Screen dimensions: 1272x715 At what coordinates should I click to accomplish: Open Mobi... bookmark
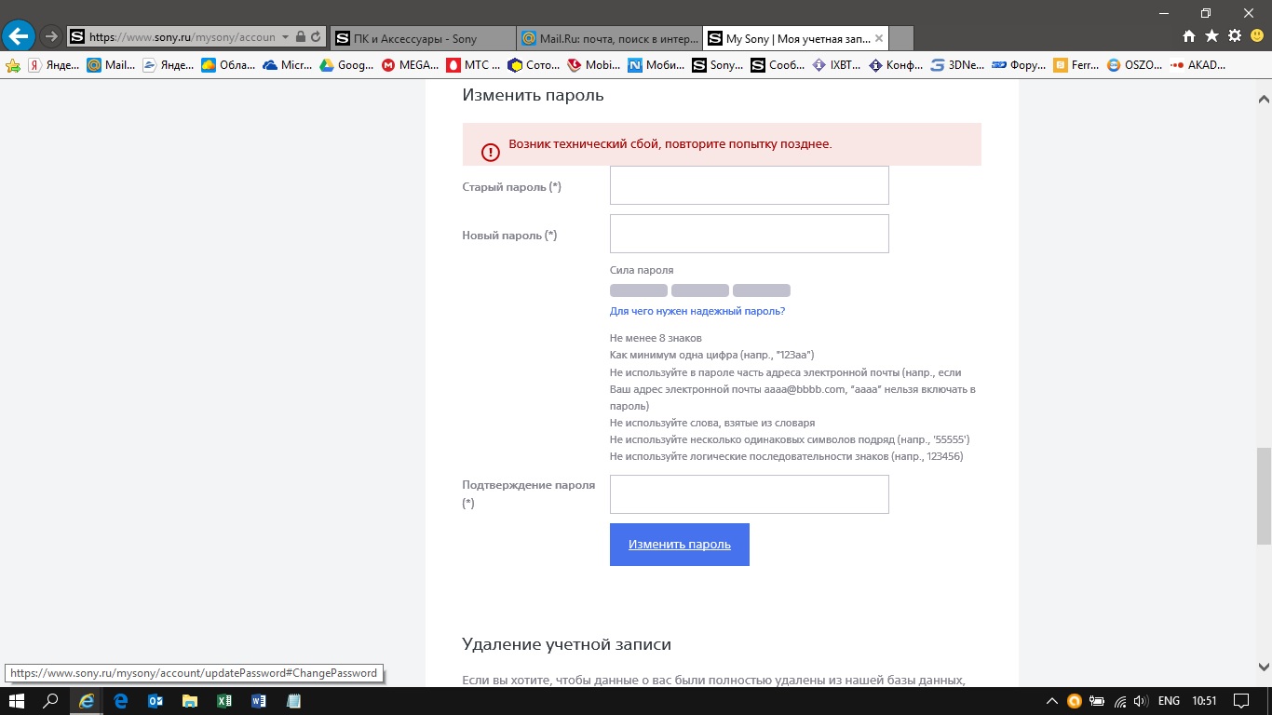[x=594, y=65]
